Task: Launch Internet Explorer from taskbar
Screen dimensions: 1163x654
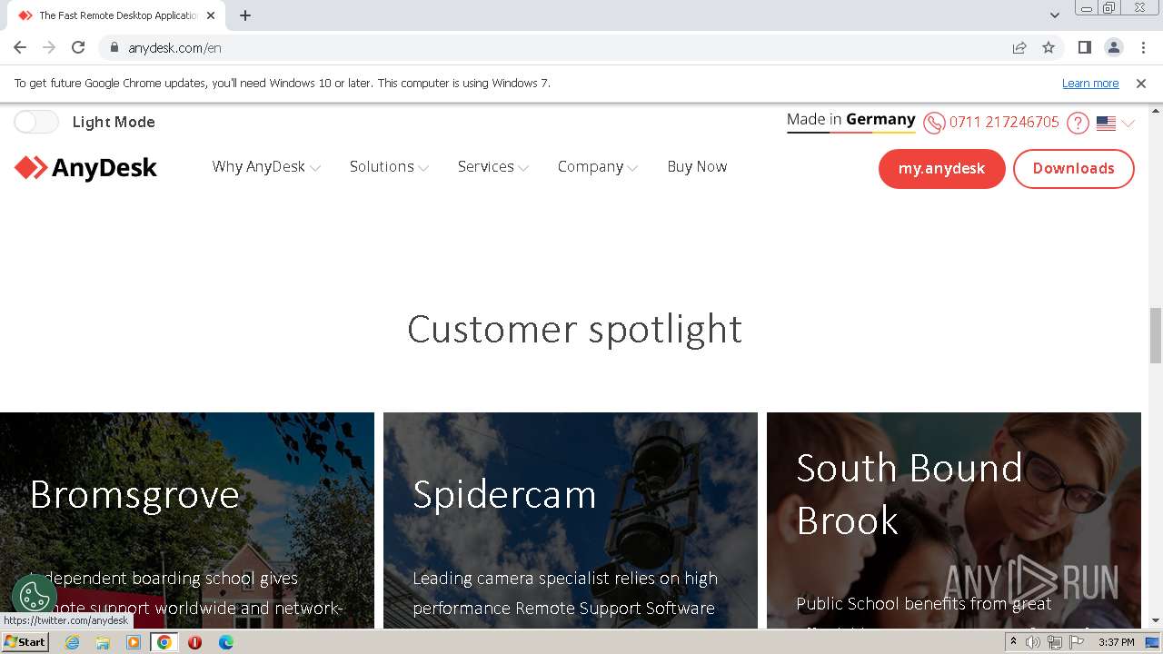Action: tap(72, 642)
